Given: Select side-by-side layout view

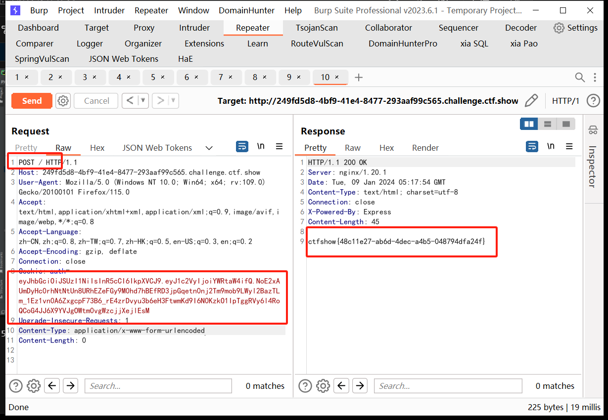Looking at the screenshot, I should pos(529,124).
